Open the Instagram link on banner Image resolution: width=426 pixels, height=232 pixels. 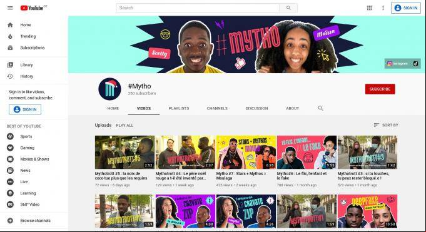397,64
